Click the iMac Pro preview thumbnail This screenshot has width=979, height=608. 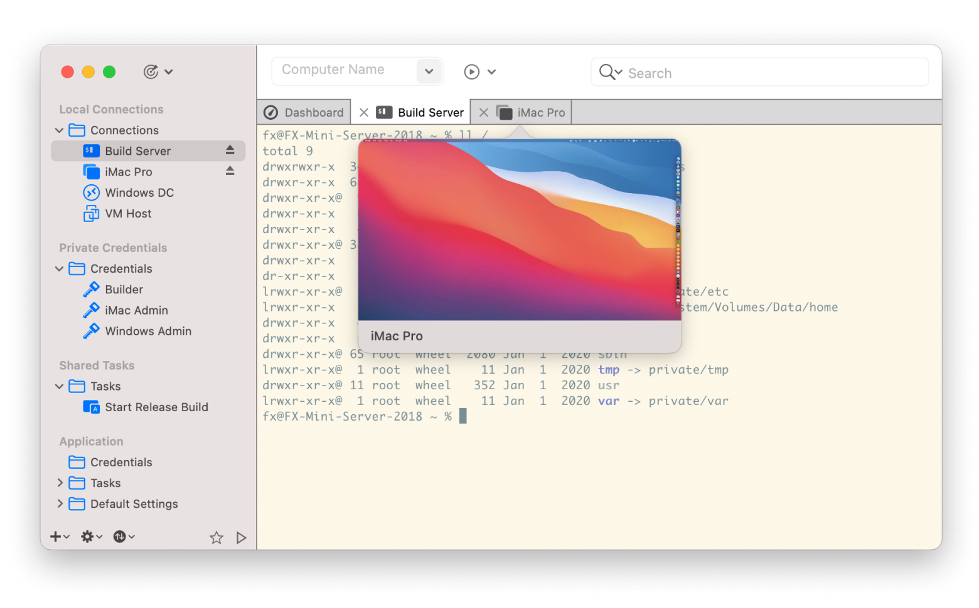[x=520, y=230]
